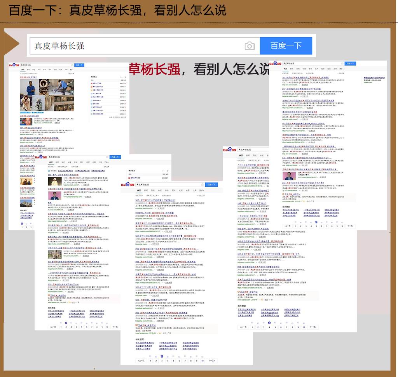The image size is (398, 377).
Task: Open the pink-background man thumbnail in the top-right screenshot
Action: (x=289, y=176)
